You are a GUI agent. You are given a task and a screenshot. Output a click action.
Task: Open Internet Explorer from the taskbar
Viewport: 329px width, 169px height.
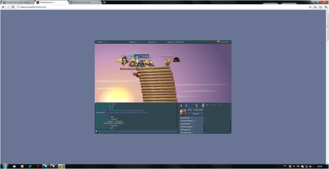click(x=30, y=166)
